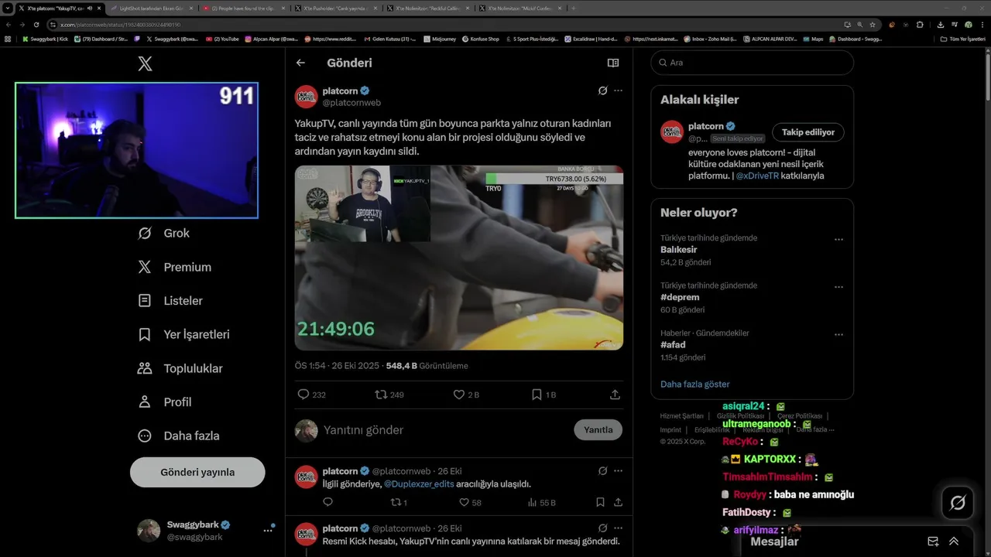Click the X logo in the sidebar

(145, 63)
